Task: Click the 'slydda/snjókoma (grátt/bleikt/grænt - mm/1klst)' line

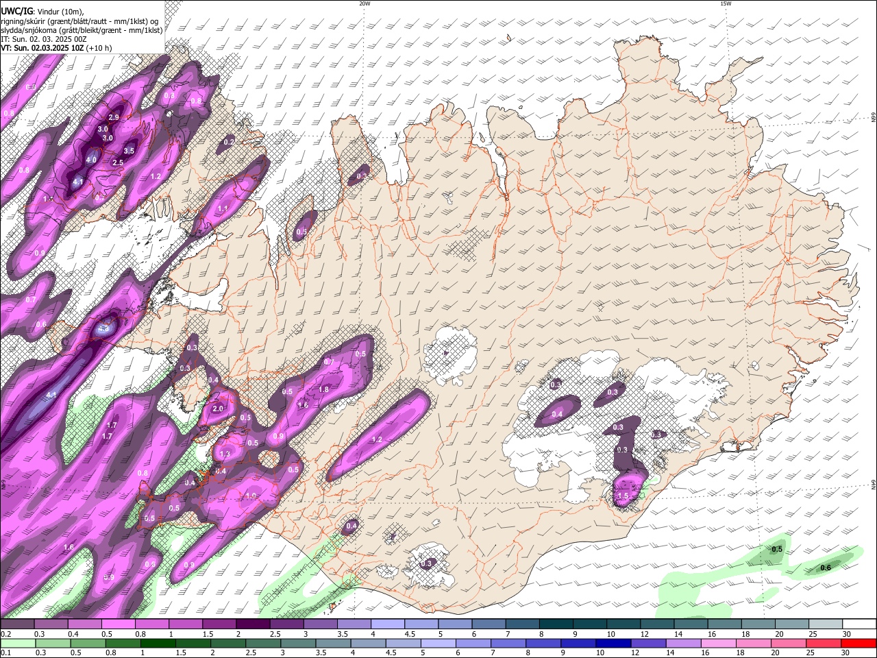Action: 82,30
